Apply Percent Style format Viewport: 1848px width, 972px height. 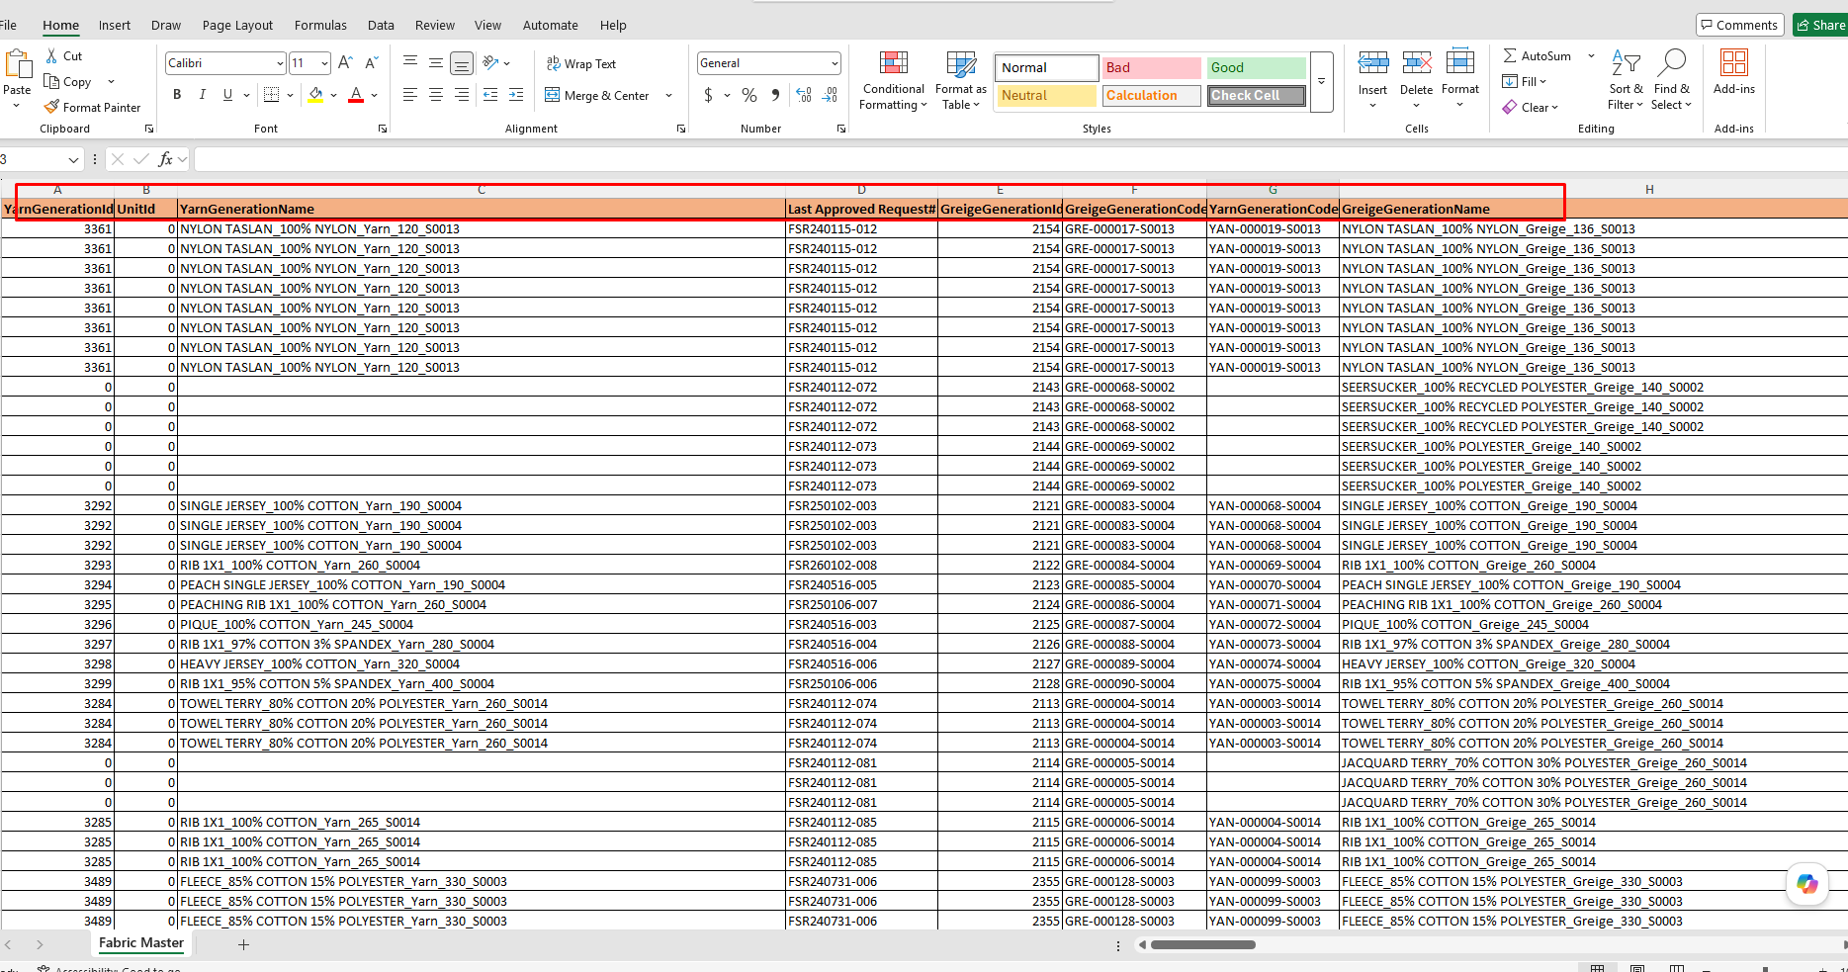click(749, 95)
